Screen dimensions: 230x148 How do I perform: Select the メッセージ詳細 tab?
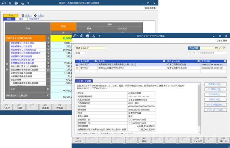[84, 81]
